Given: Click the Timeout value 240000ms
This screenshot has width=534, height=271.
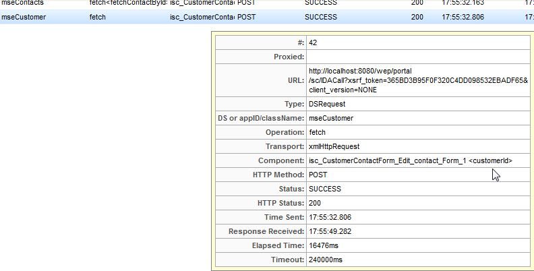Looking at the screenshot, I should 327,260.
